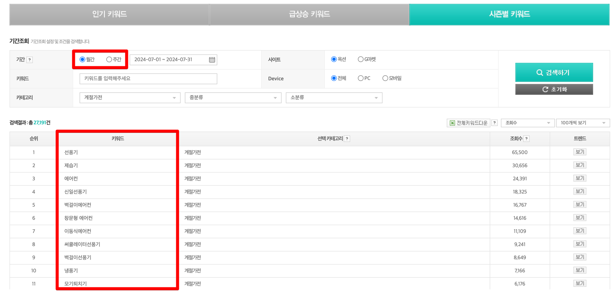
Task: Open the 소분류 category dropdown
Action: coord(334,98)
